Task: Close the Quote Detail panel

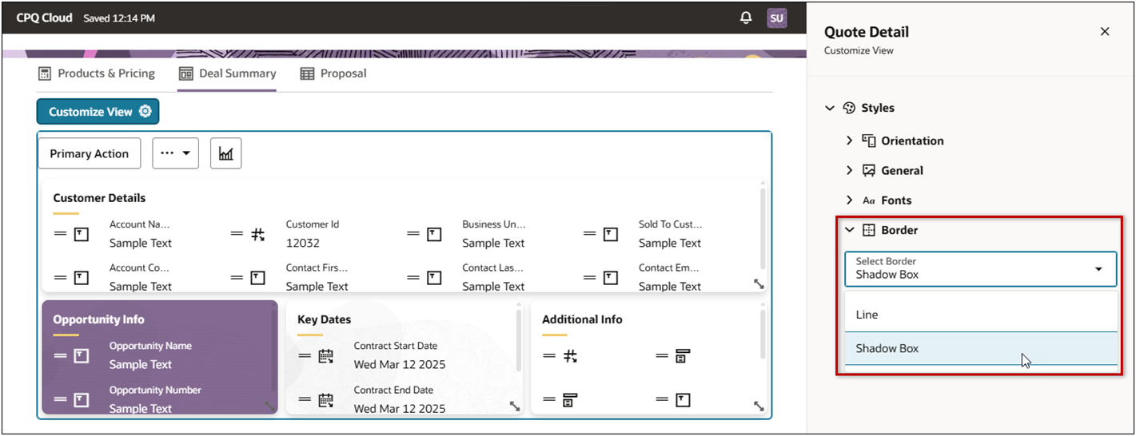Action: [1105, 32]
